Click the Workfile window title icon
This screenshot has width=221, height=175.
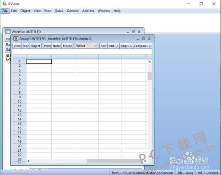[x=8, y=32]
